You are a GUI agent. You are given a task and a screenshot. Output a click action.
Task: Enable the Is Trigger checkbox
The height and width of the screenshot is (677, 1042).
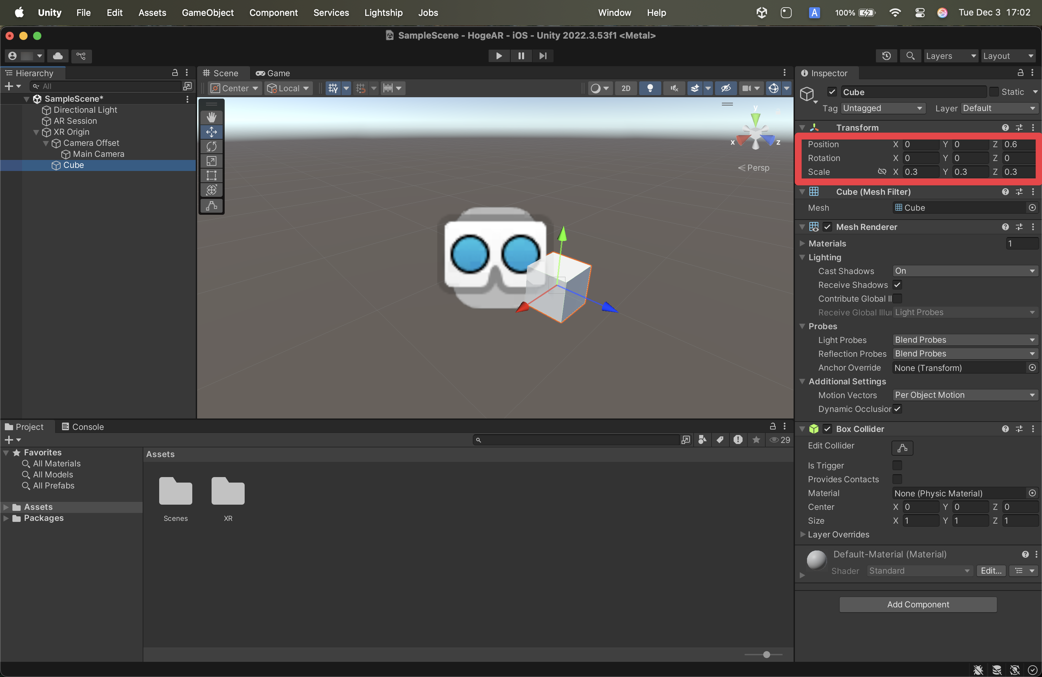[x=897, y=465]
